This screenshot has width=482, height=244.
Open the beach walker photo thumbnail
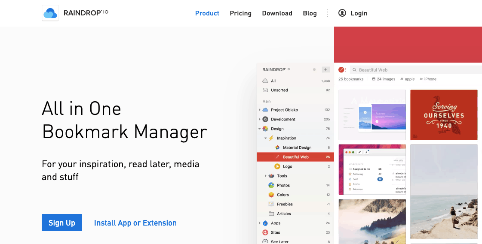[444, 192]
